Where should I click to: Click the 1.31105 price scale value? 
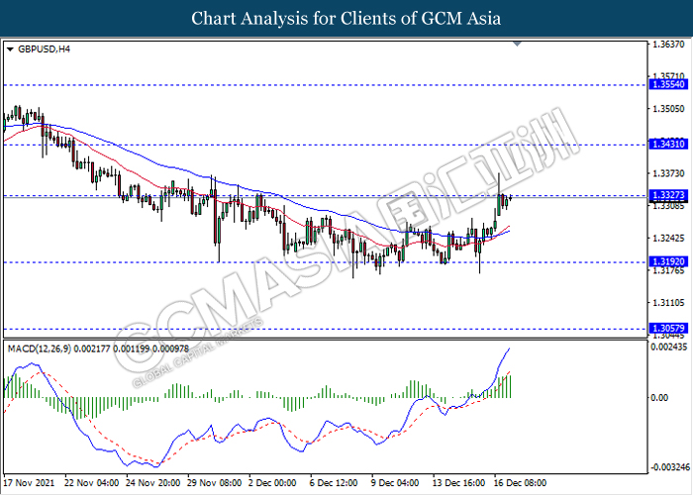tap(668, 303)
